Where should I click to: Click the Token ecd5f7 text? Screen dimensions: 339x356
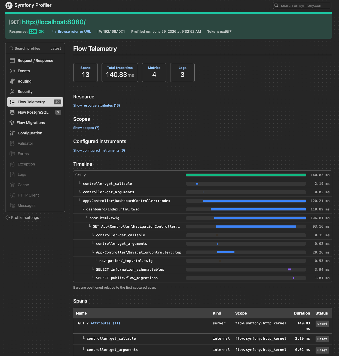[x=219, y=32]
